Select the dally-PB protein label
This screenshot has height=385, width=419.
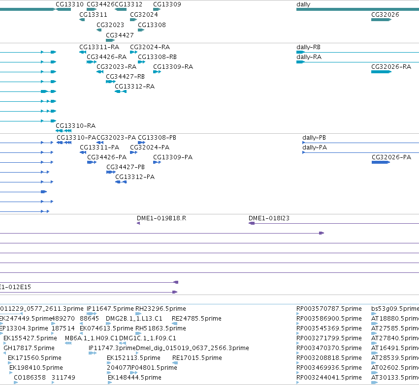tap(314, 137)
